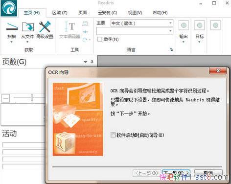This screenshot has width=231, height=184.
Task: Click the zoom out minus button in Pages panel
Action: tap(6, 98)
